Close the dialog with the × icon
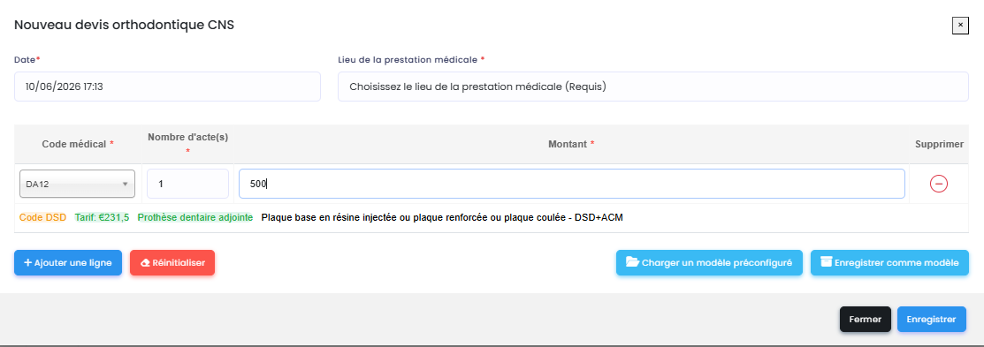 pyautogui.click(x=961, y=25)
